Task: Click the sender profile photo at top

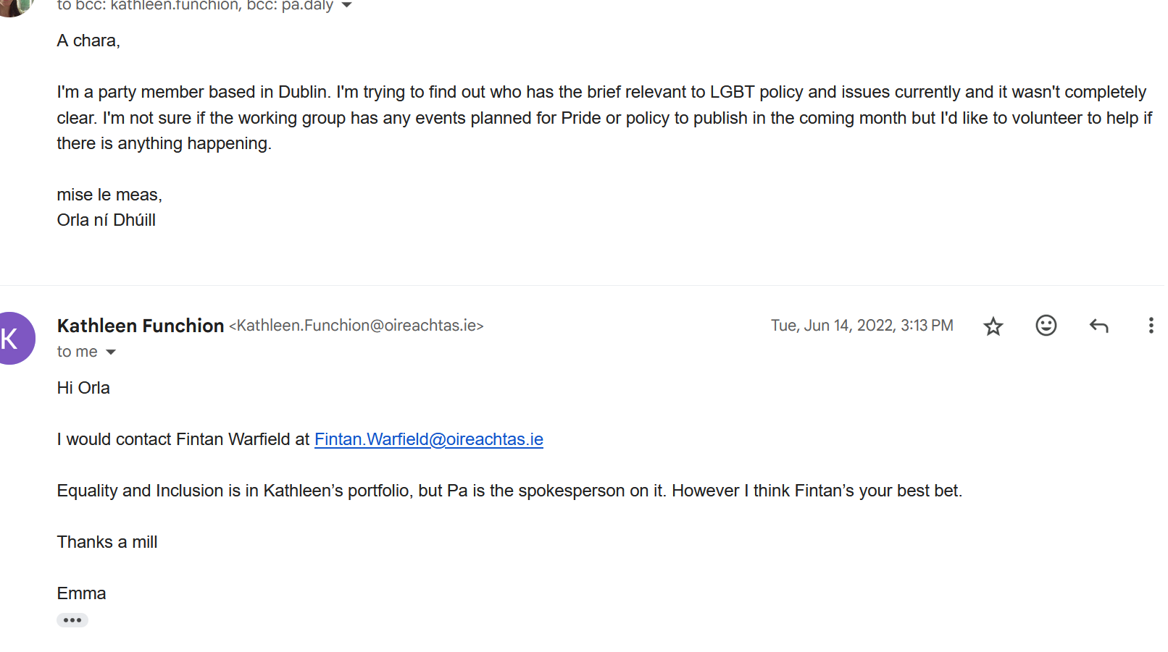Action: pos(13,6)
